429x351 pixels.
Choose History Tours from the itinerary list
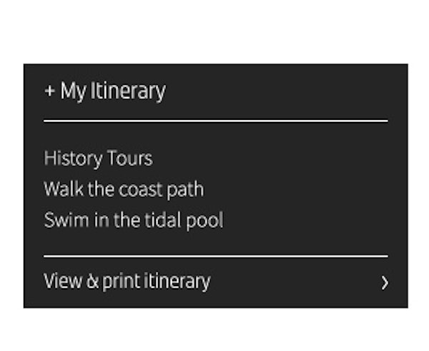pos(98,158)
